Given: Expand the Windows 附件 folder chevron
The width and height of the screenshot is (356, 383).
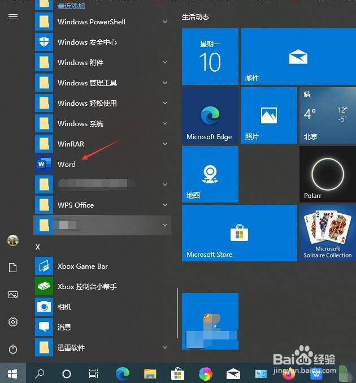Looking at the screenshot, I should point(165,62).
